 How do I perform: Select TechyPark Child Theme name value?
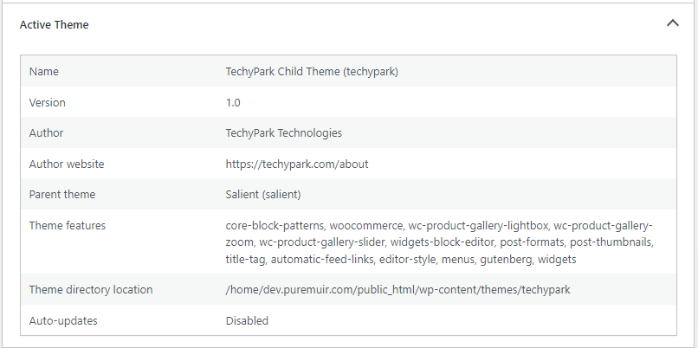[x=312, y=71]
